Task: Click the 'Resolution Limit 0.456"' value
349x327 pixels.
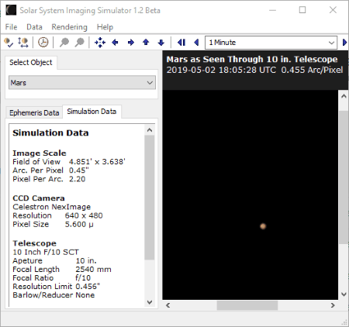Action: pyautogui.click(x=88, y=286)
